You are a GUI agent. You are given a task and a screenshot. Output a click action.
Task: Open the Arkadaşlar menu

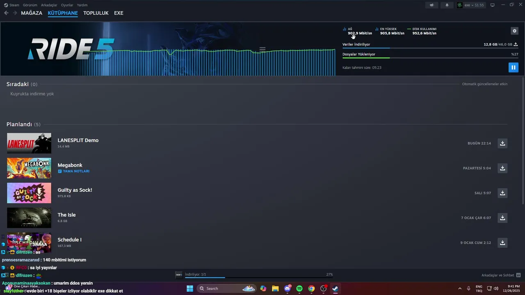click(49, 5)
